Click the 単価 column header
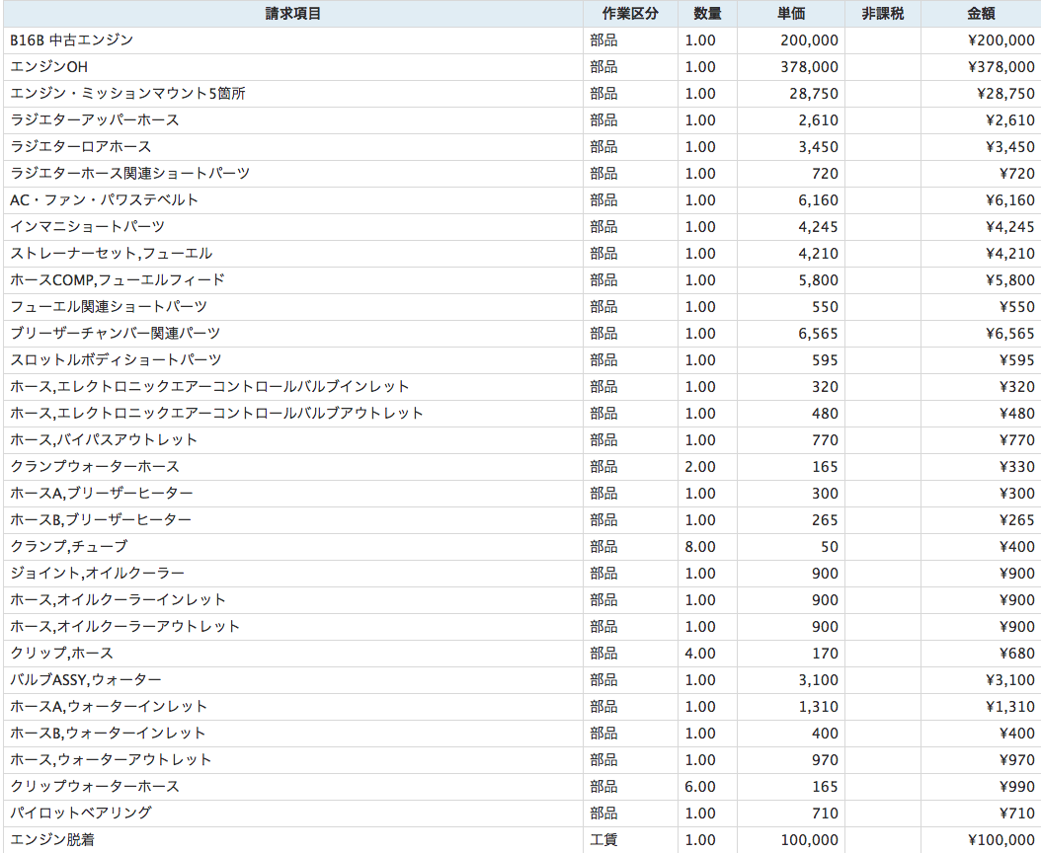Viewport: 1041px width, 853px height. [791, 13]
